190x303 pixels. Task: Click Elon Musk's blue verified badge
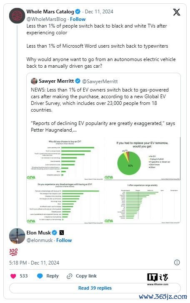point(55,232)
